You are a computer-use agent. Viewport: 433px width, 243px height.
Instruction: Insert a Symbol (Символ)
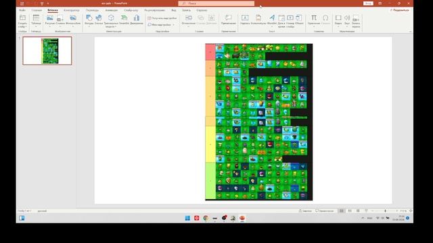[325, 20]
